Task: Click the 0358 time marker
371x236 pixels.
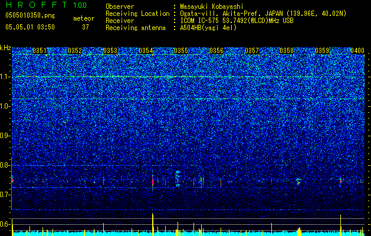Action: (x=287, y=51)
